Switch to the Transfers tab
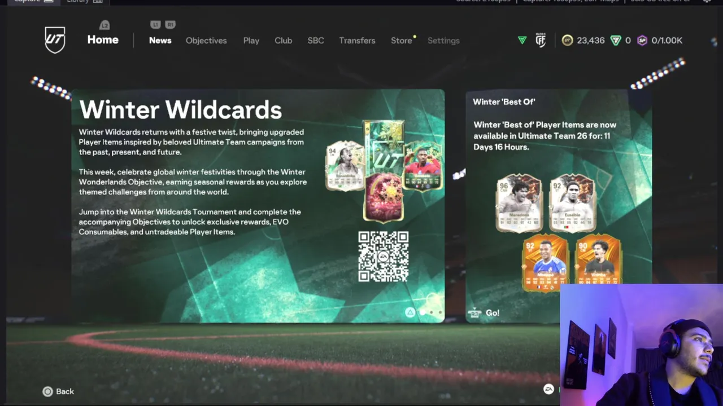 (357, 41)
